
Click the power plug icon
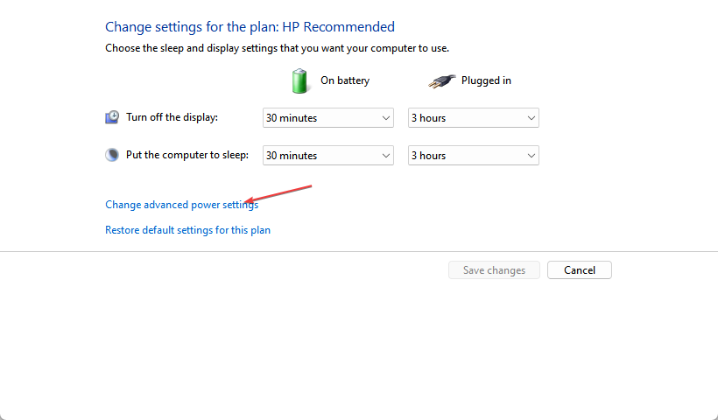click(x=442, y=81)
